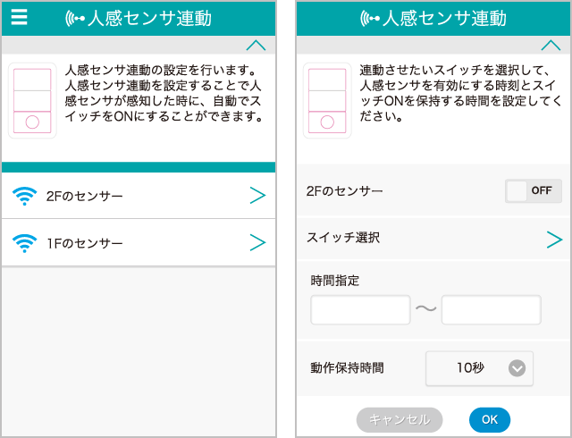This screenshot has width=572, height=438.
Task: Click the switch illustration on the settings screen
Action: pyautogui.click(x=326, y=100)
